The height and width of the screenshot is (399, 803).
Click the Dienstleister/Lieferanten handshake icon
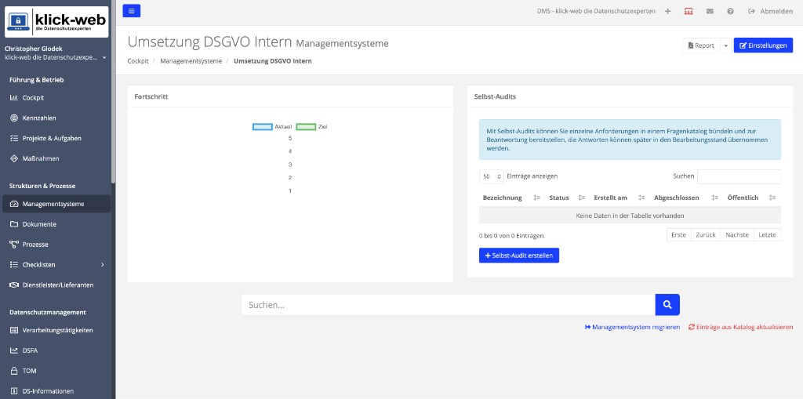[x=14, y=285]
